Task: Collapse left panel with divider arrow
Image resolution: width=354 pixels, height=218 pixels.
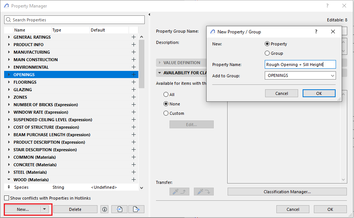Action: (x=149, y=15)
